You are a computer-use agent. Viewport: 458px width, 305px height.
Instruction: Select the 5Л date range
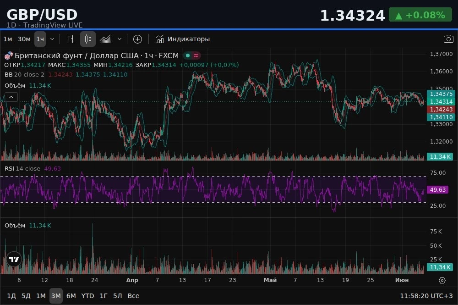point(117,296)
